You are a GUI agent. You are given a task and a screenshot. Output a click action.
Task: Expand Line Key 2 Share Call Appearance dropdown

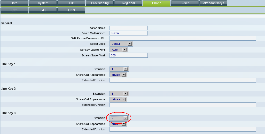pyautogui.click(x=118, y=99)
